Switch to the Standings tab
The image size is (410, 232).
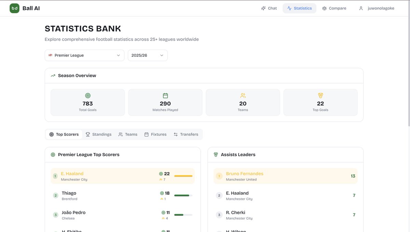pyautogui.click(x=98, y=134)
